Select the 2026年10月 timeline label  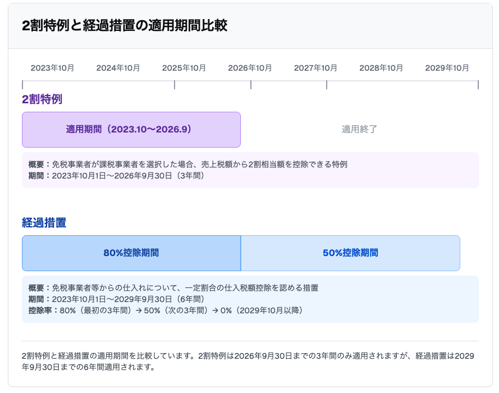(250, 68)
